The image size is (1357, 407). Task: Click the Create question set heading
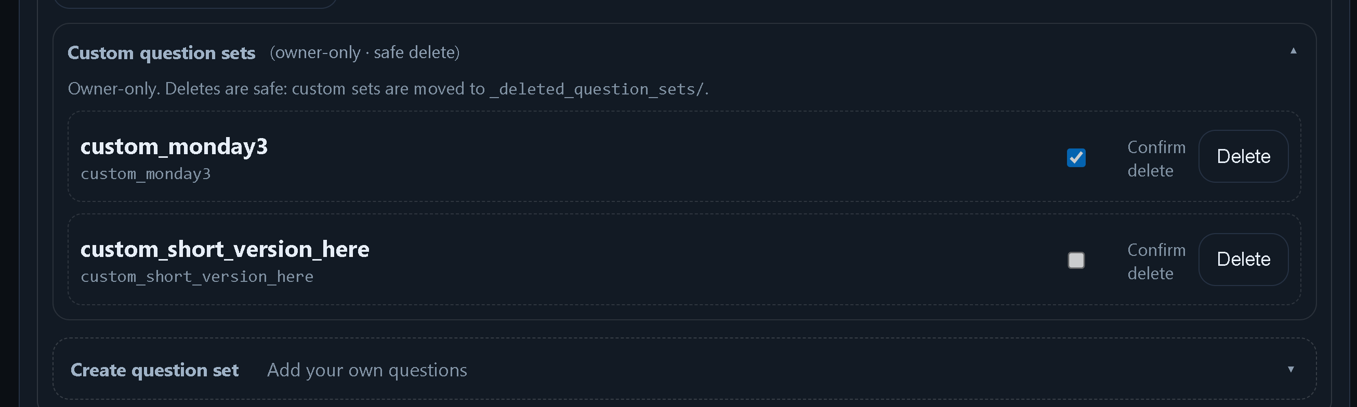pos(154,370)
